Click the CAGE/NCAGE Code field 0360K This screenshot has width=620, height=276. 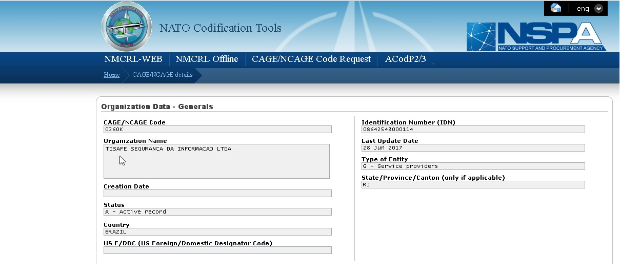pos(217,129)
